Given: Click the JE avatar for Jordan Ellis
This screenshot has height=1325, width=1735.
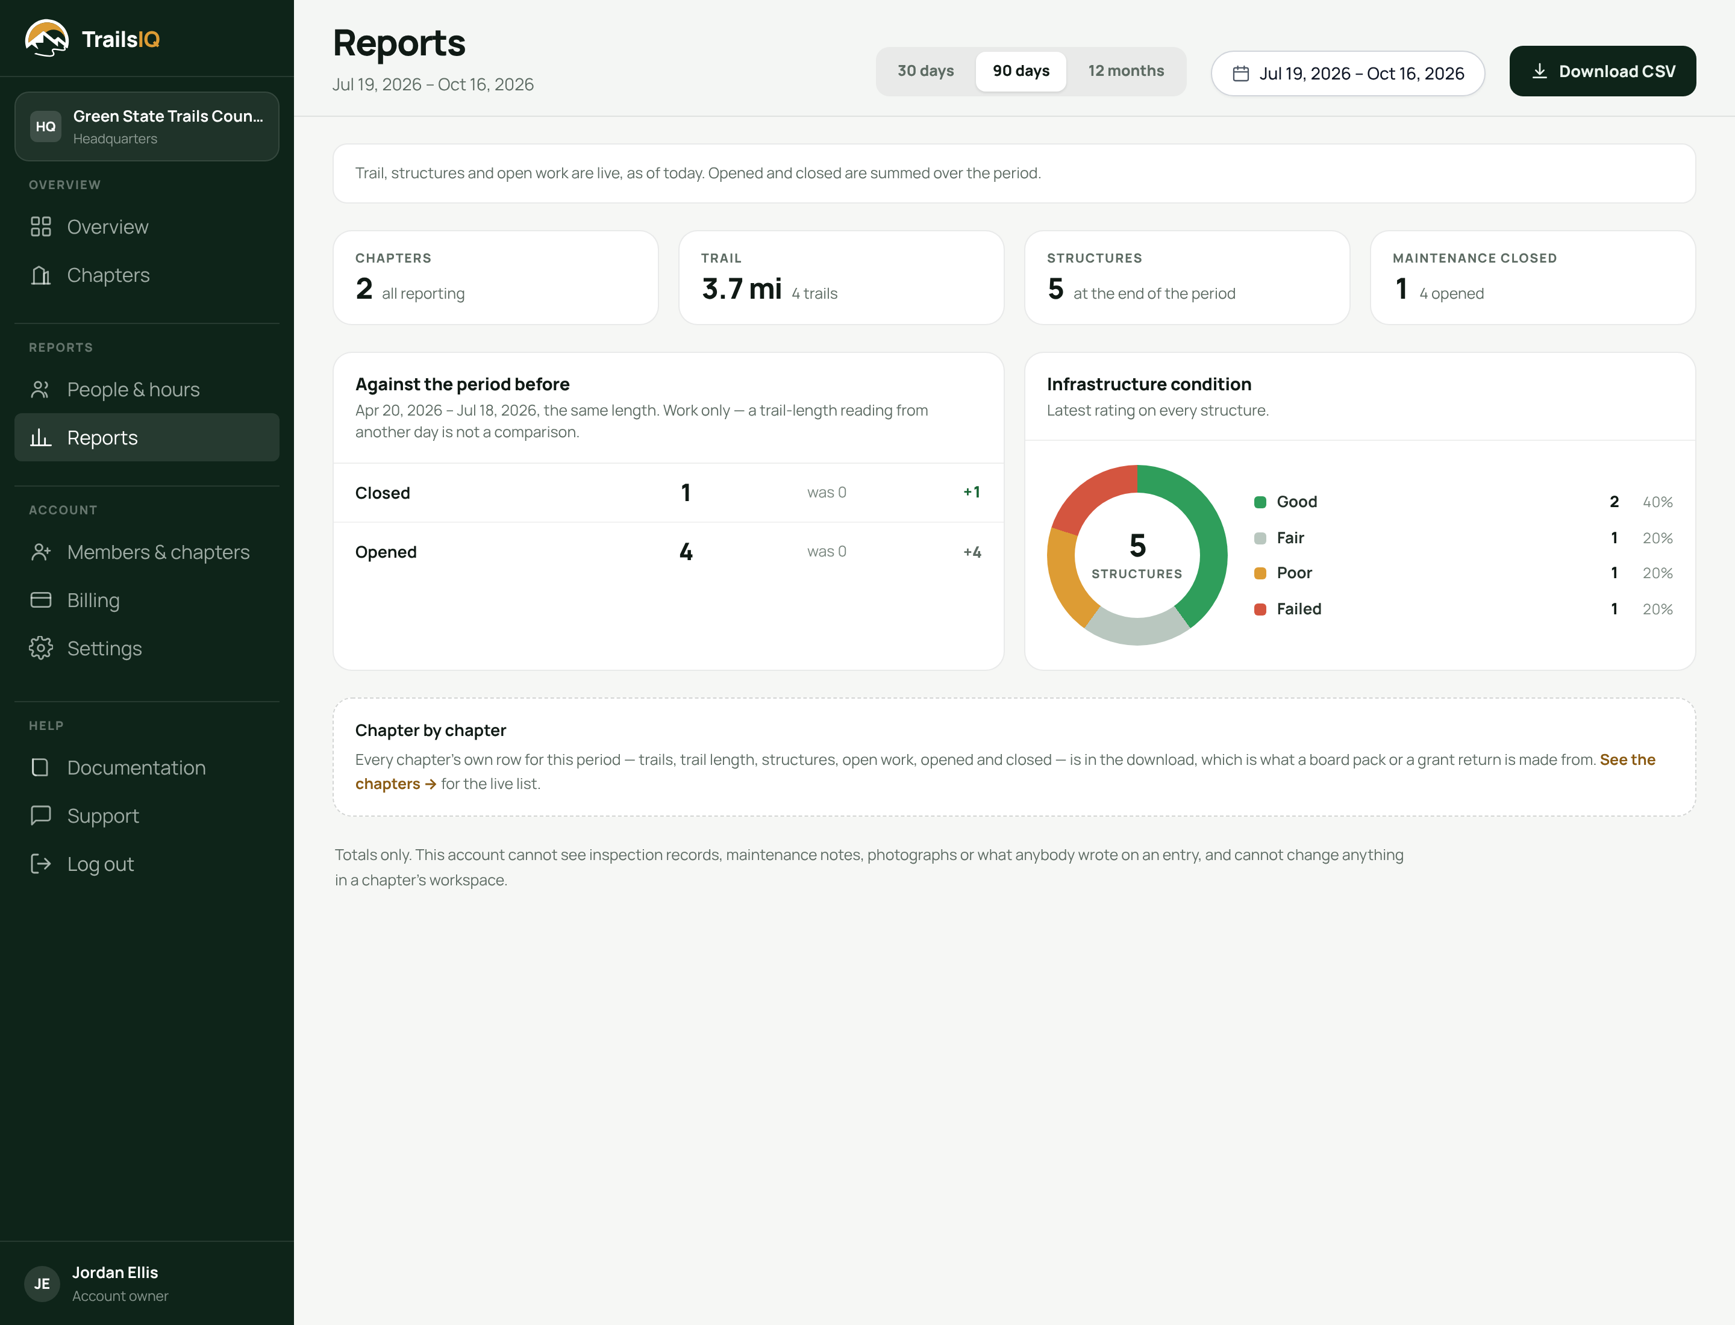Looking at the screenshot, I should coord(42,1283).
